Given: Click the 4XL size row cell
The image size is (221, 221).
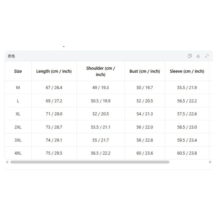Looking at the screenshot, I should (x=18, y=153).
